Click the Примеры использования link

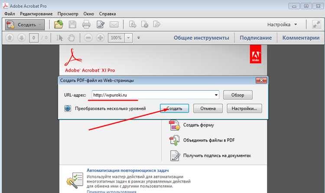click(x=111, y=191)
